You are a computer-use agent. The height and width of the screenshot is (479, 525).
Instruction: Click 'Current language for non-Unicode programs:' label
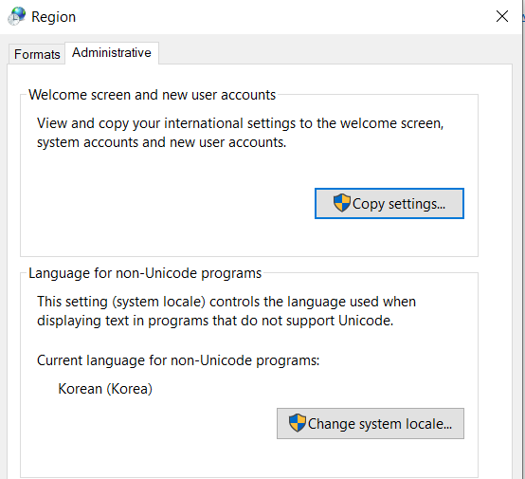tap(178, 360)
